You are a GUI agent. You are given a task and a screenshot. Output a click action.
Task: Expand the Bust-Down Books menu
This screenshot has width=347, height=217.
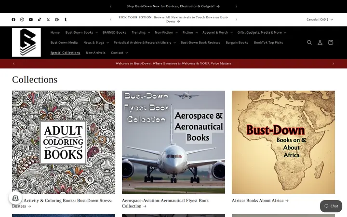coord(81,32)
